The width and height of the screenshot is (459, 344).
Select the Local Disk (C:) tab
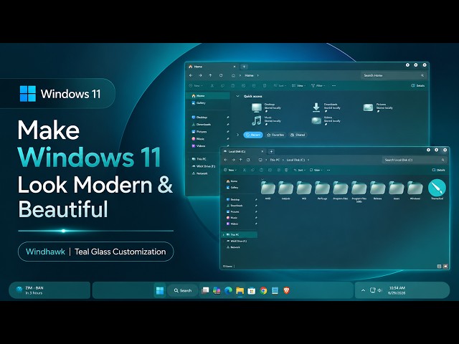[x=244, y=151]
